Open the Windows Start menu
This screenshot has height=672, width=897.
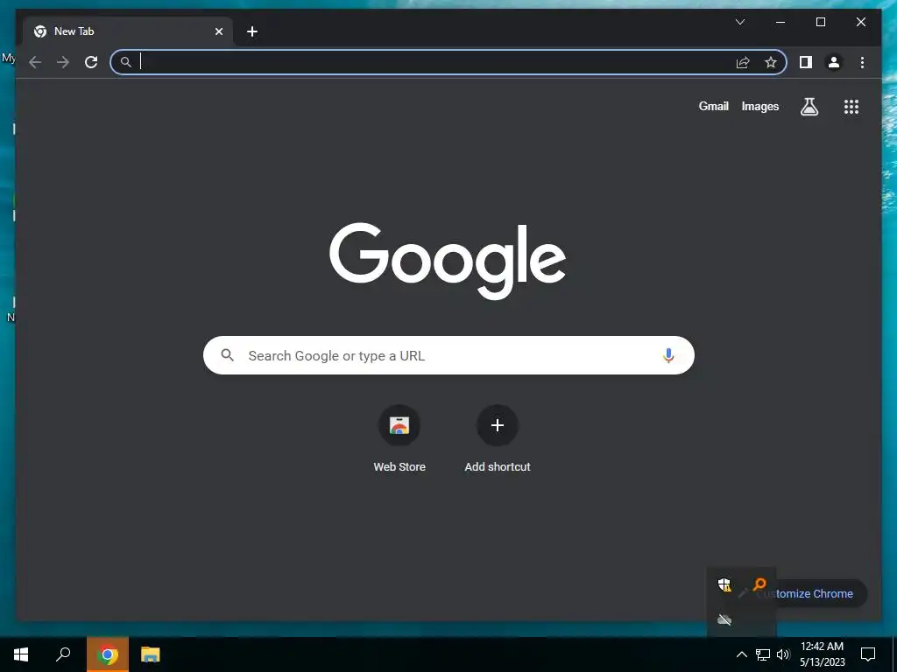[21, 654]
